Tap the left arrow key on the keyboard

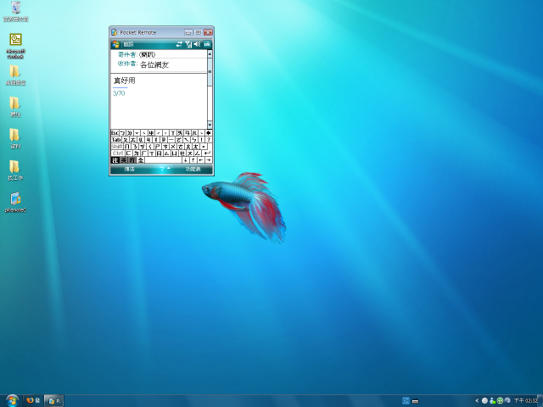201,160
